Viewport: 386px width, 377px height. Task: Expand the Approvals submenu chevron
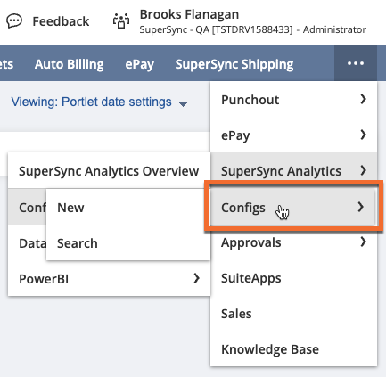tap(363, 242)
